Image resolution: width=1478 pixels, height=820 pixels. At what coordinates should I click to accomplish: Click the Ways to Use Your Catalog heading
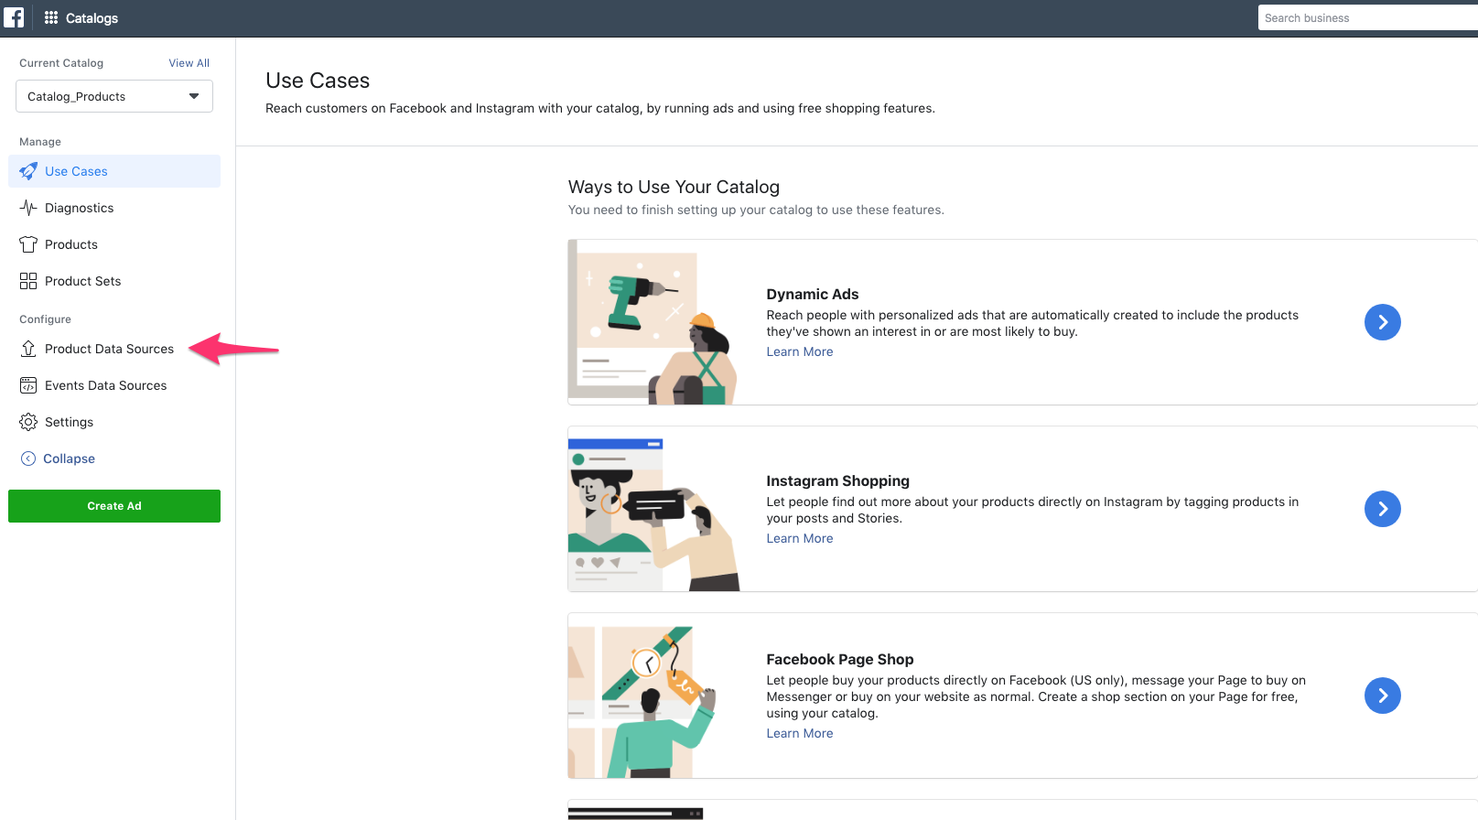(674, 187)
